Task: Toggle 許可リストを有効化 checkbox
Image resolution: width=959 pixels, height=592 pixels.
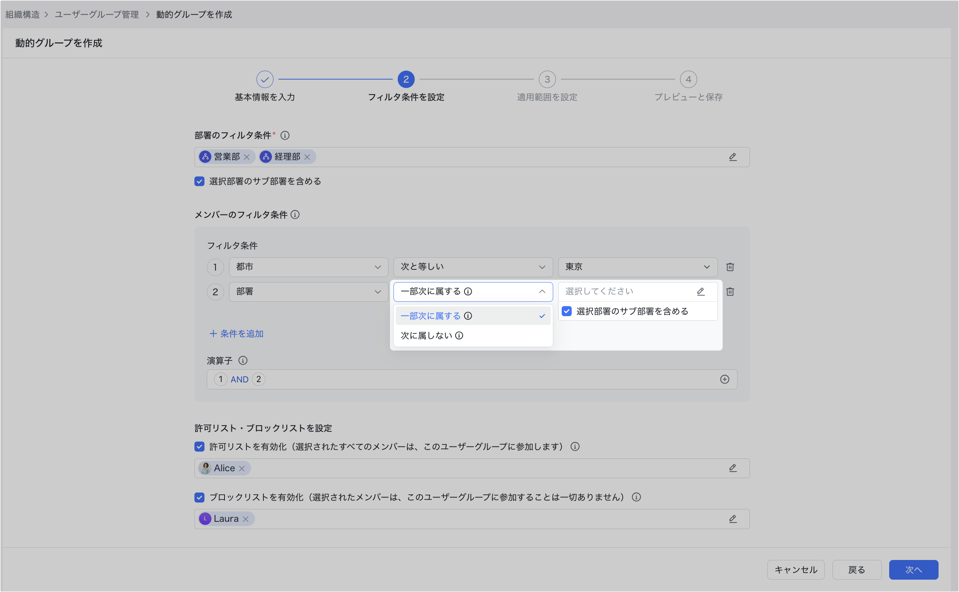Action: pyautogui.click(x=199, y=447)
